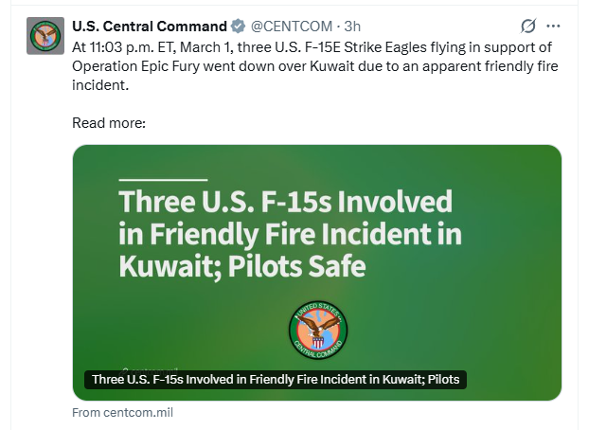The image size is (606, 430).
Task: Open the Grok explain-post icon
Action: 529,26
